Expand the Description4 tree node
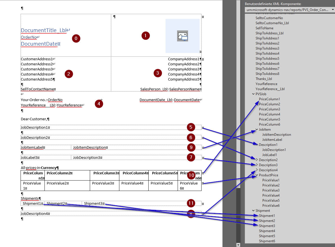The width and height of the screenshot is (335, 247). [256, 170]
